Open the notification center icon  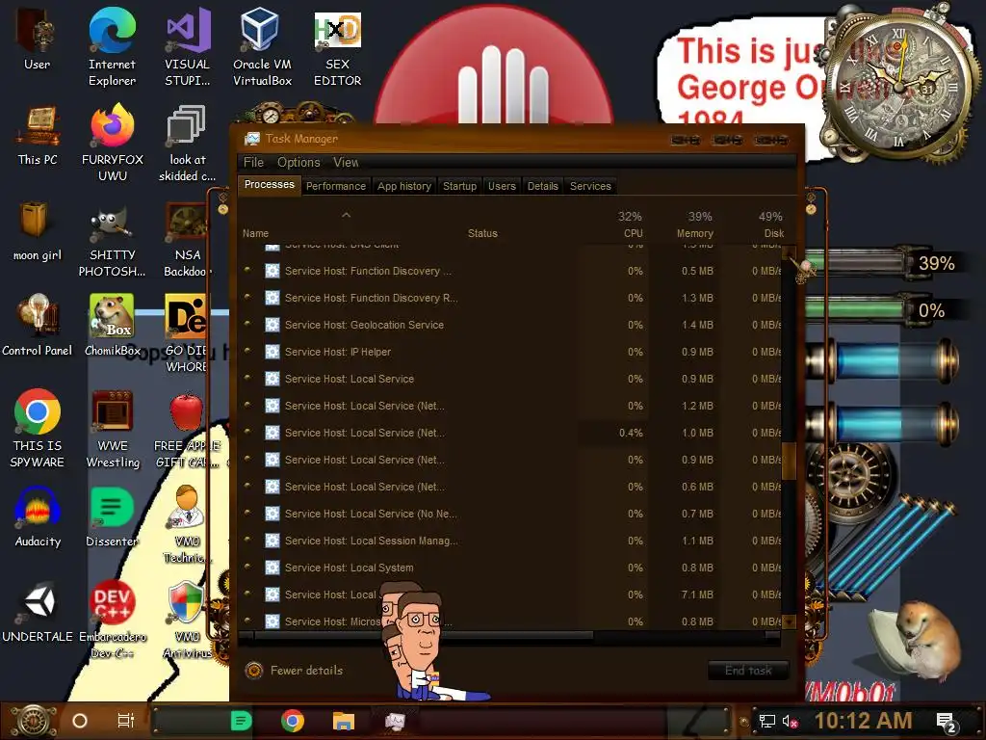(x=947, y=723)
